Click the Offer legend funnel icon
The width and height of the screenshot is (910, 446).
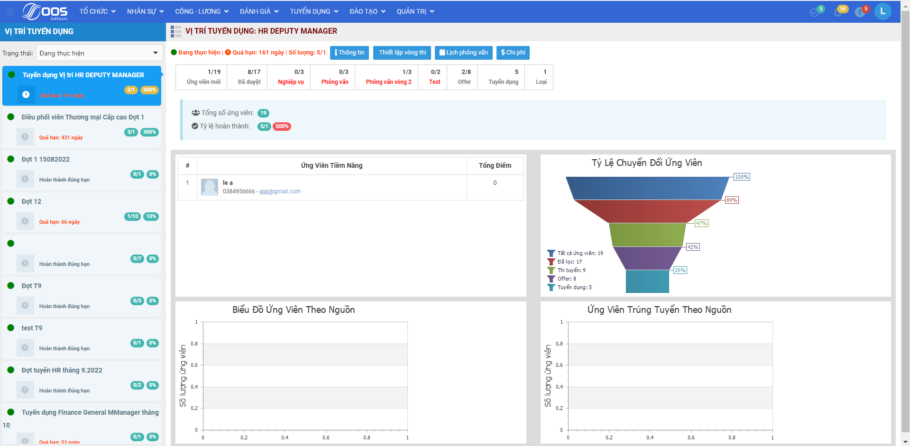[x=551, y=279]
